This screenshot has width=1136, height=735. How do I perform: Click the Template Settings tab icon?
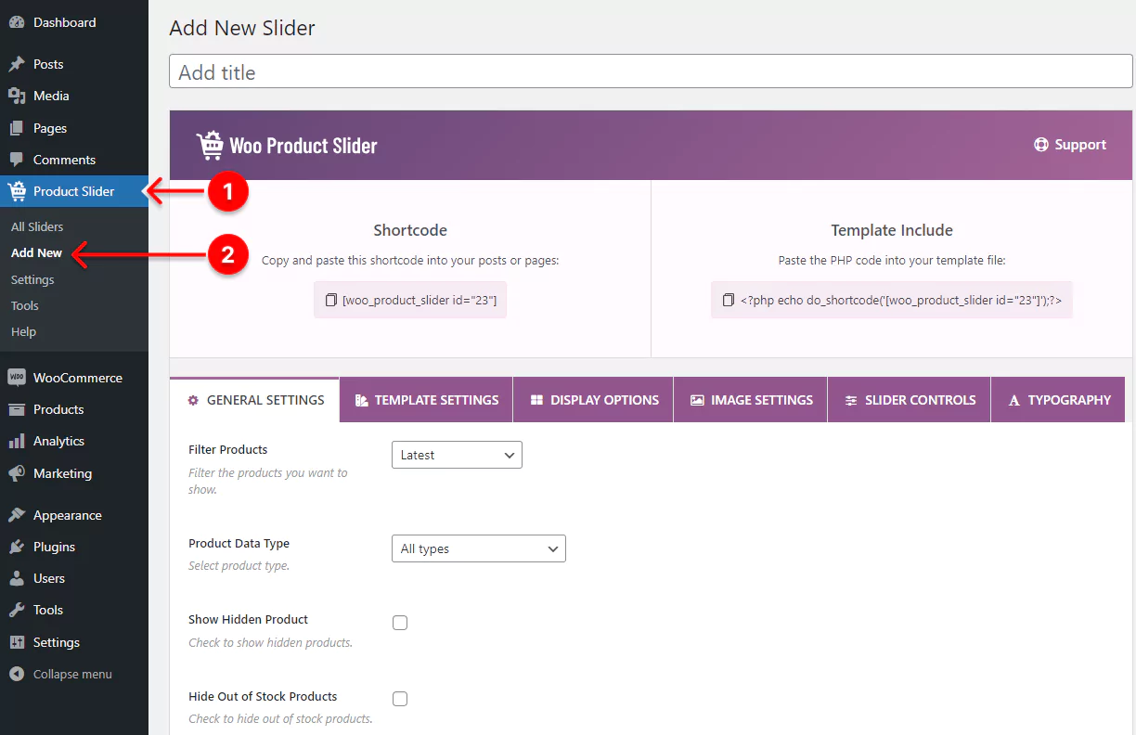361,400
